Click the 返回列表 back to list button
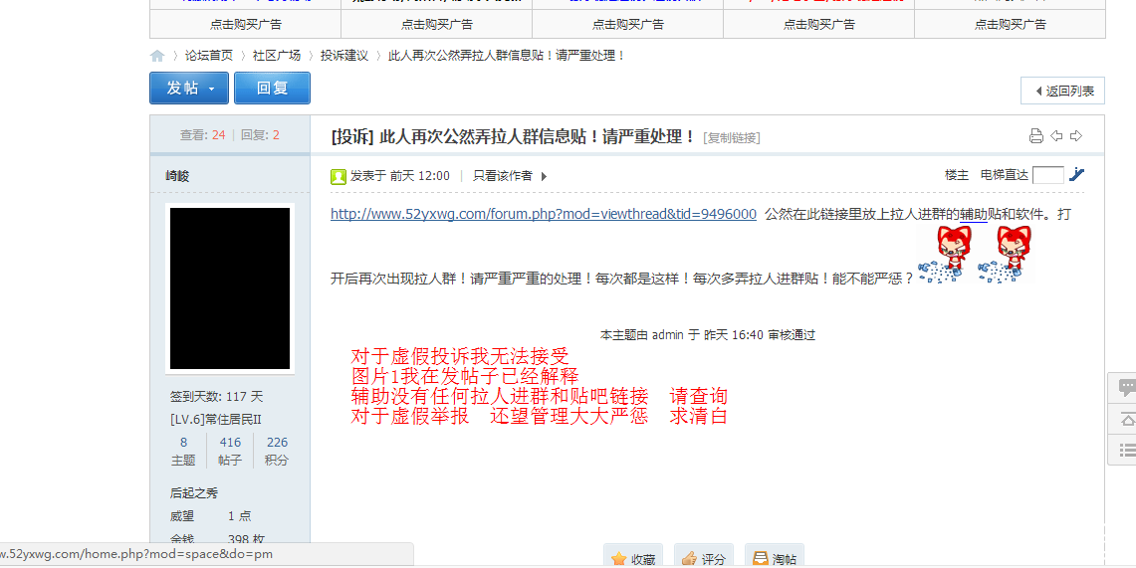Screen dimensions: 1136x568 1063,92
